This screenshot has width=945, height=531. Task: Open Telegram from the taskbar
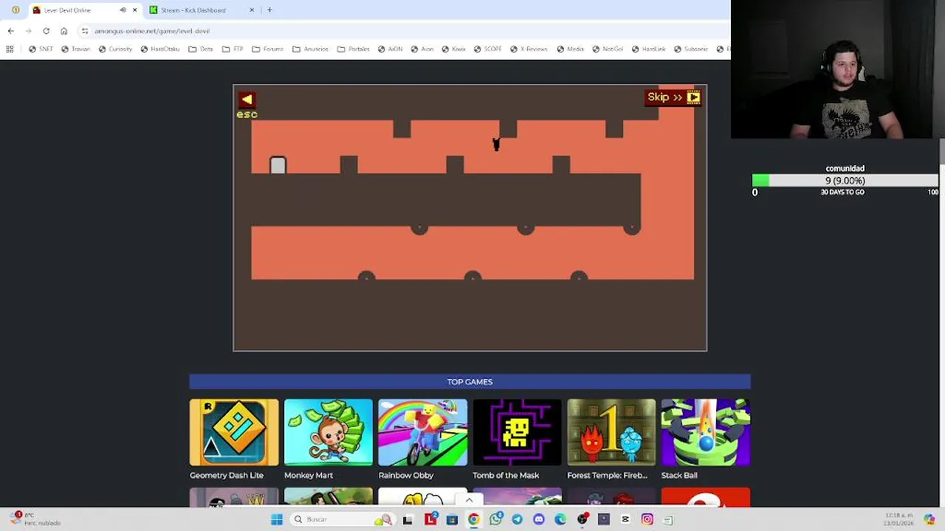[x=517, y=519]
